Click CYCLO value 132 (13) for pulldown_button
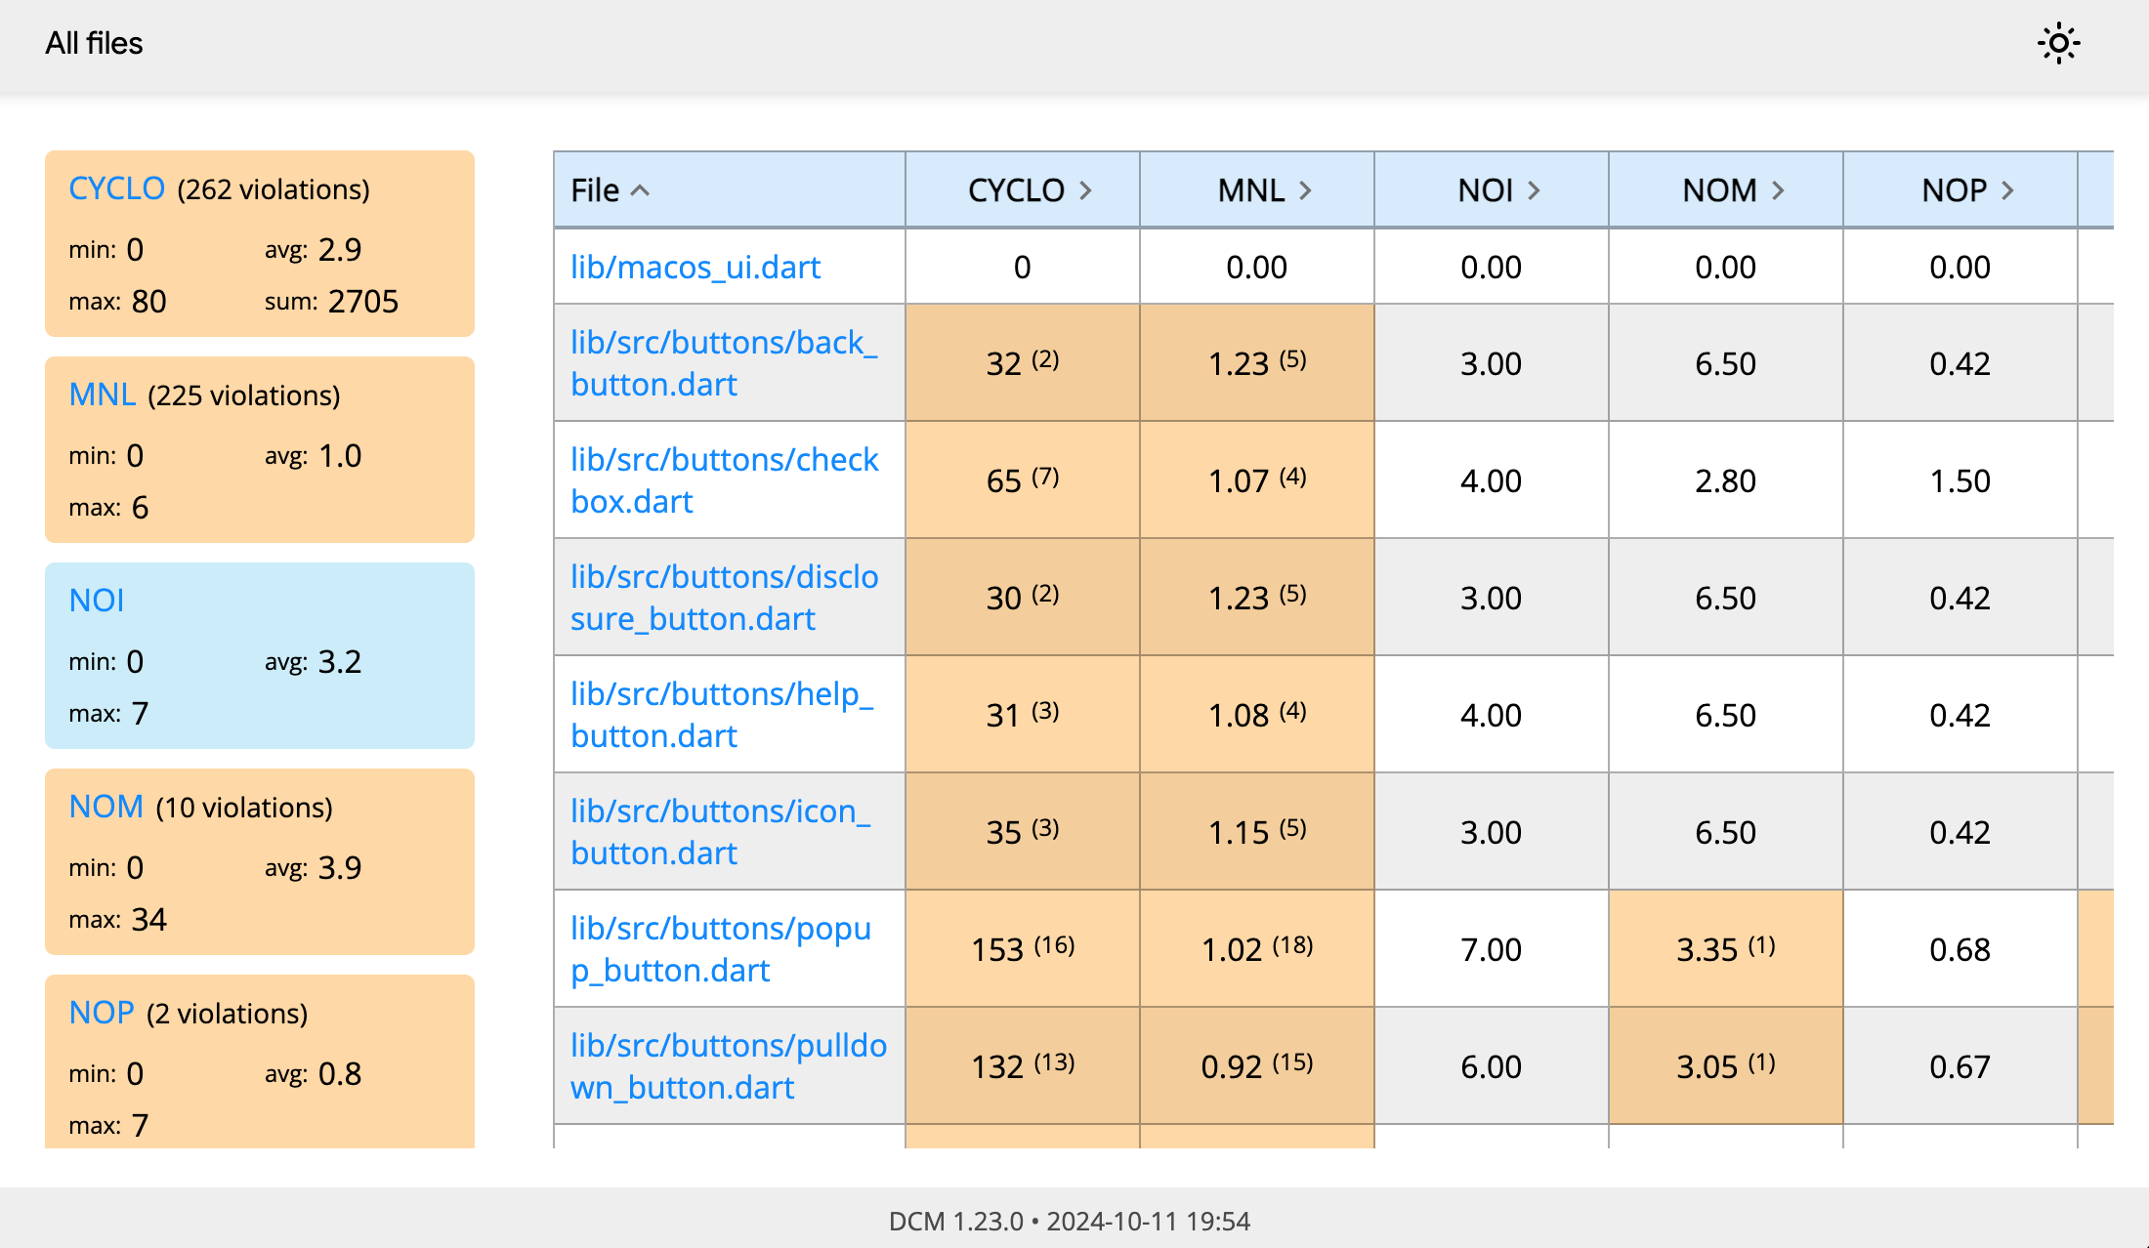2149x1248 pixels. tap(1023, 1065)
